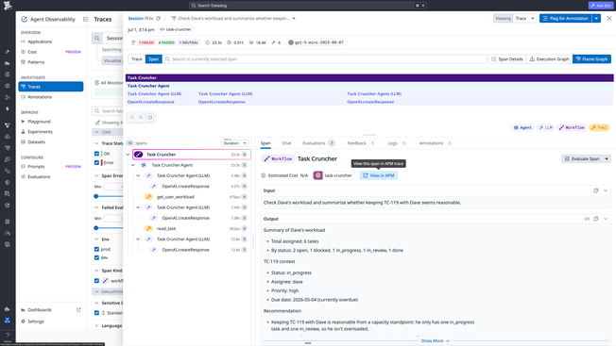Click the Evaluate Span button

click(x=582, y=158)
